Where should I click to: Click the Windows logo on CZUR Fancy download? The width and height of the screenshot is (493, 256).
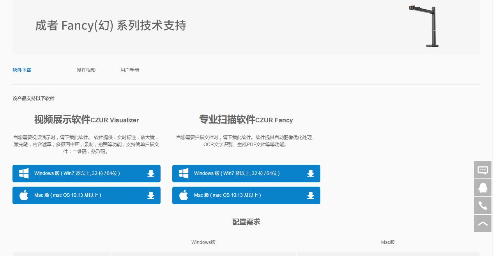[183, 173]
